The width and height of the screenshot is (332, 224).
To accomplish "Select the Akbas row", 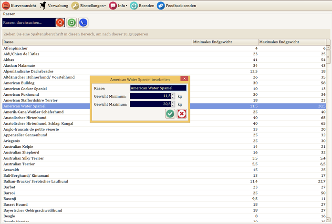I will (164, 60).
